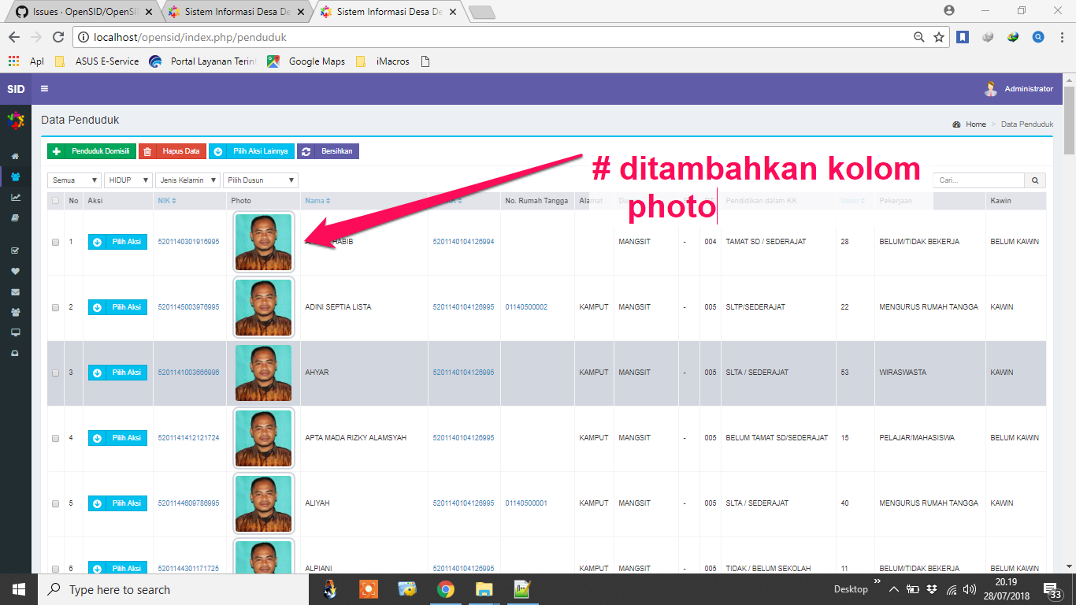This screenshot has height=605, width=1076.
Task: Click the envelope mail icon in the sidebar
Action: pyautogui.click(x=14, y=291)
